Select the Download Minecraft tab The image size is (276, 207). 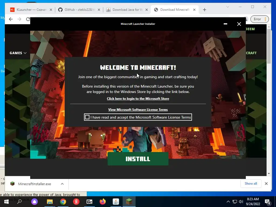[172, 10]
